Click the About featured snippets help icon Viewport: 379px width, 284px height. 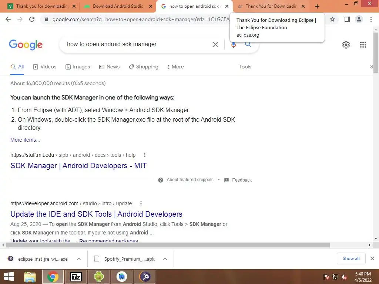(x=161, y=180)
